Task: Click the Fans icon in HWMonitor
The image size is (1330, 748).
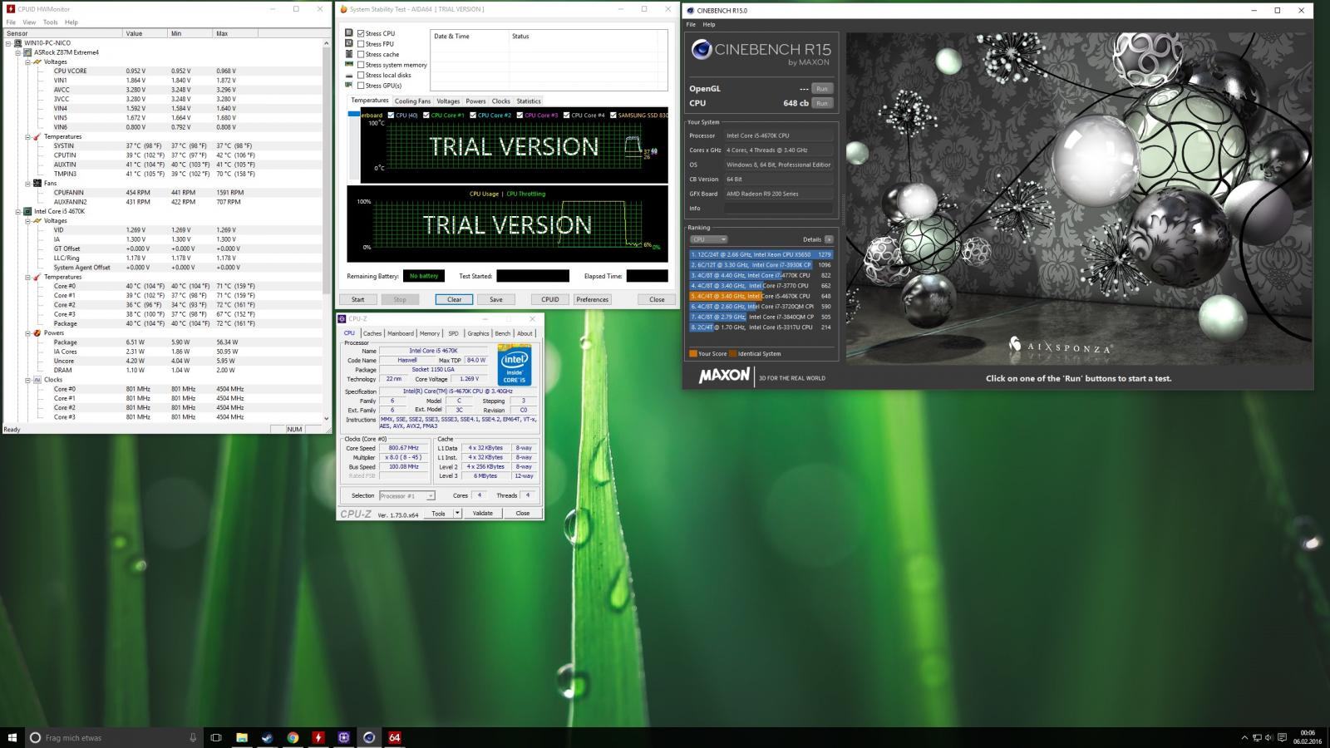Action: coord(37,183)
